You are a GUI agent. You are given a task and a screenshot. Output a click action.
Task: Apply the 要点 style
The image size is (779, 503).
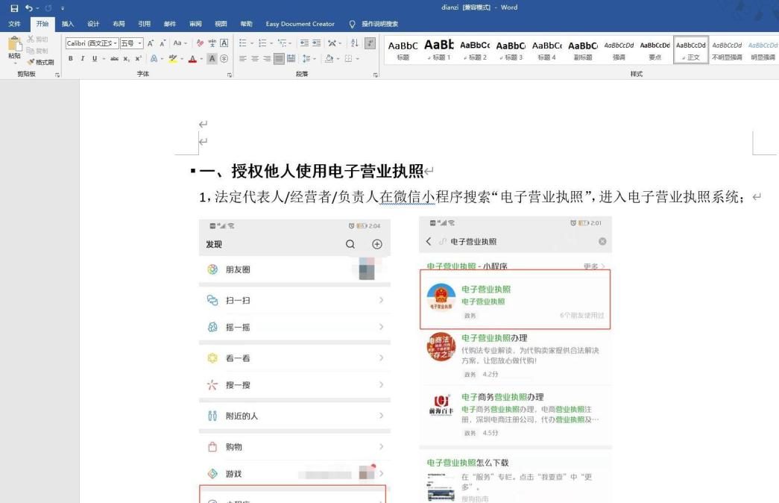click(655, 50)
